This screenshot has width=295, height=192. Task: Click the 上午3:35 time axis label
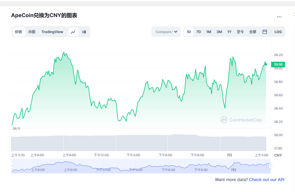(18, 155)
